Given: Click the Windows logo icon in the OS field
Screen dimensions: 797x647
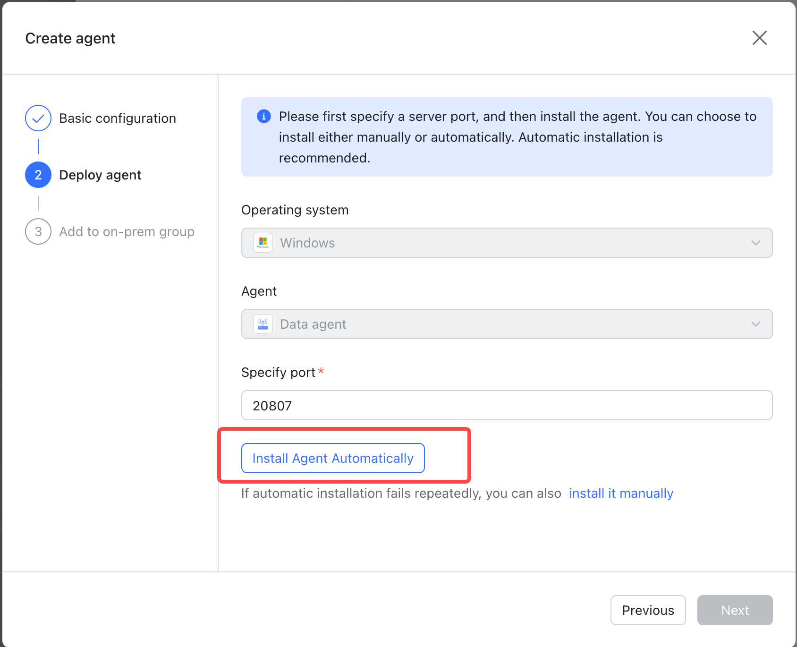Looking at the screenshot, I should 263,243.
